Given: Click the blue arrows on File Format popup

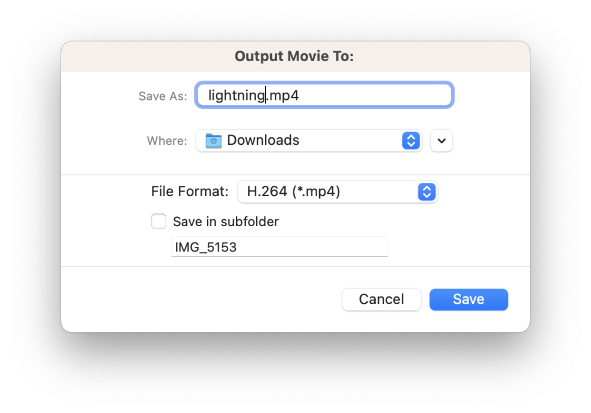Looking at the screenshot, I should [x=427, y=192].
